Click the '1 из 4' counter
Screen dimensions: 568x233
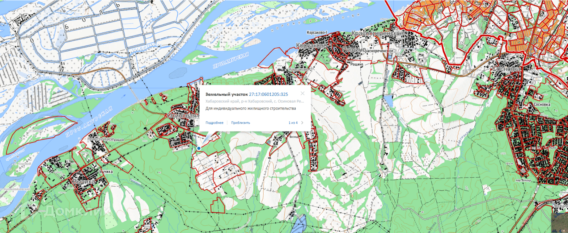click(293, 123)
